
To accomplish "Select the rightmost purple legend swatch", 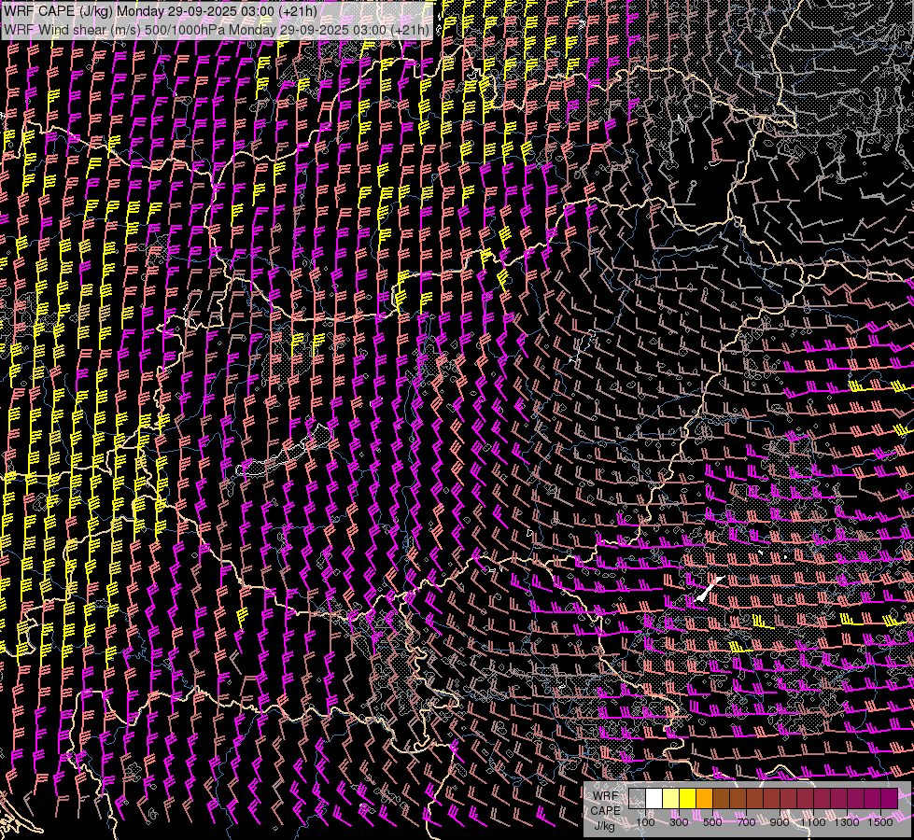I will (x=890, y=798).
